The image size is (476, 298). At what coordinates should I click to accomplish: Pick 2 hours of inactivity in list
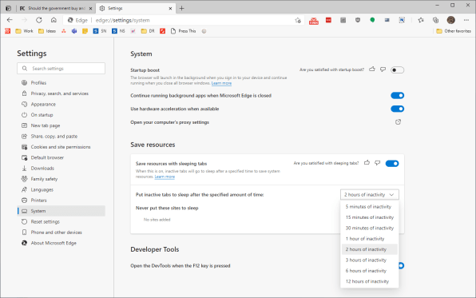tap(370, 249)
